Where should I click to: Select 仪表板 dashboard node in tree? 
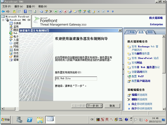[15, 23]
